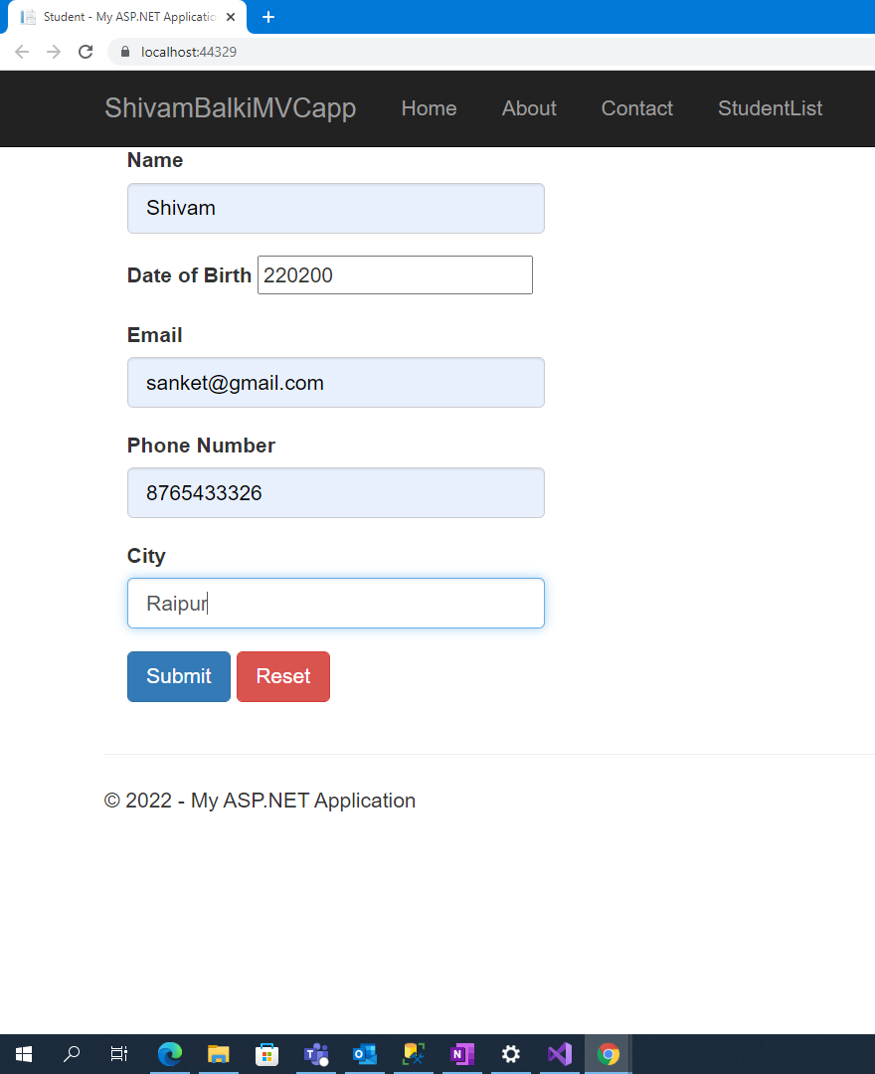Open the yellow-and-green taskbar app before OneNote

point(414,1054)
